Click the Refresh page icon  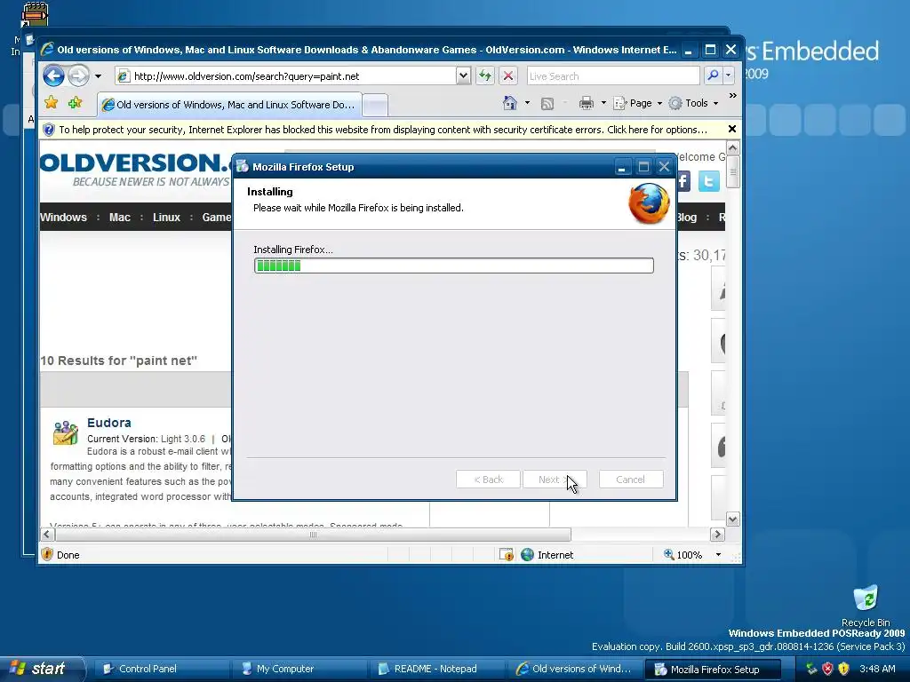[484, 76]
